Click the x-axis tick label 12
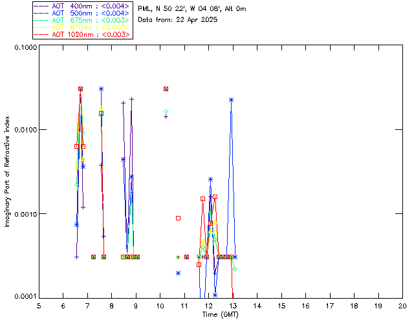Screen dimensions: 414x331 (208, 306)
